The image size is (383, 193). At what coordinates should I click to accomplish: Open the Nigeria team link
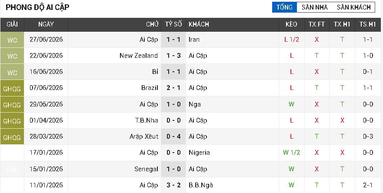click(199, 153)
